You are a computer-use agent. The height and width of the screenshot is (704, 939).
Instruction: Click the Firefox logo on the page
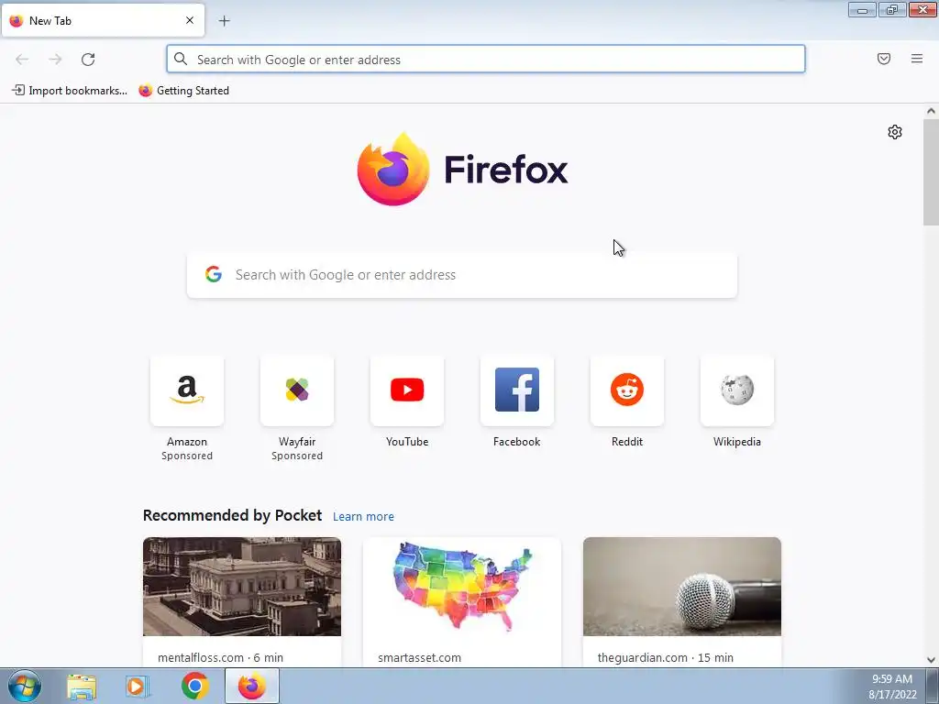coord(462,169)
